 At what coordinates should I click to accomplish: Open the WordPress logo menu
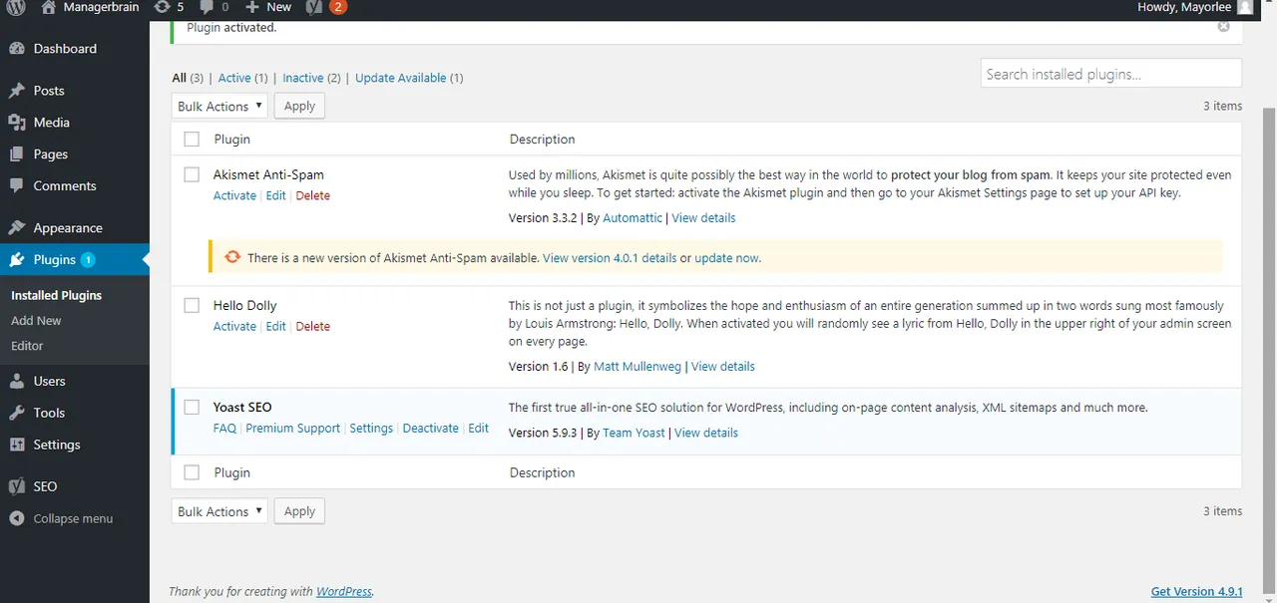(x=16, y=7)
